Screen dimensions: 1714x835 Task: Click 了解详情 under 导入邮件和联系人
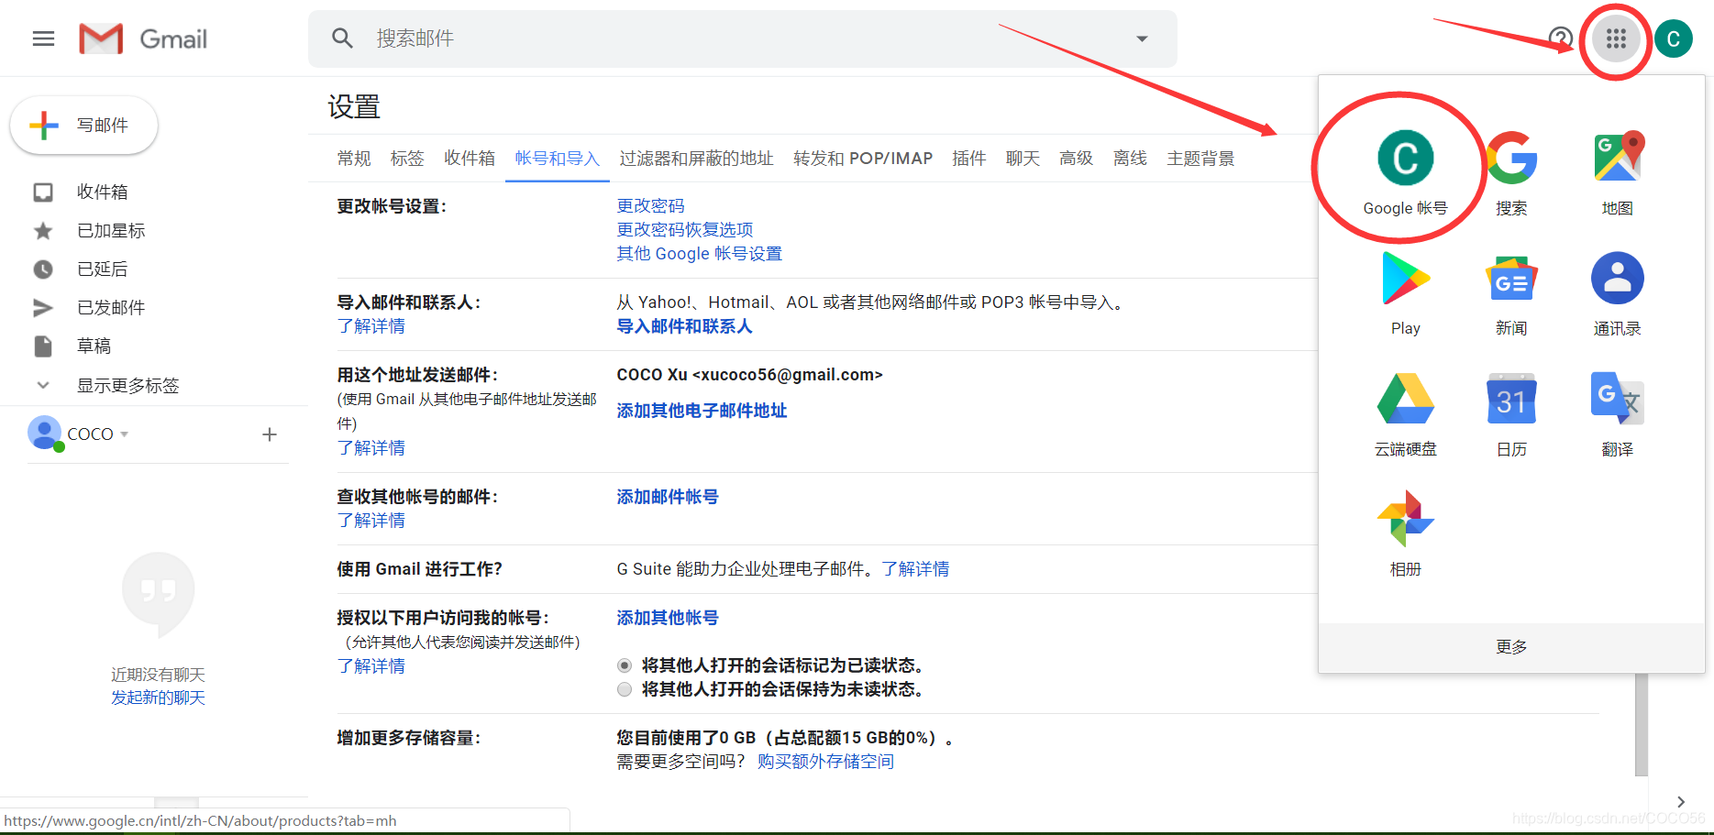(x=370, y=326)
